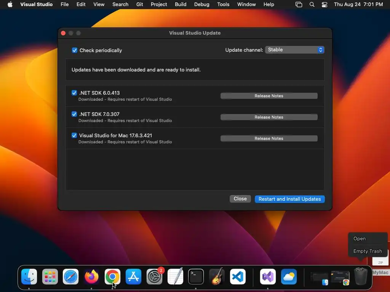Open the Update channel Stable dropdown
Image resolution: width=390 pixels, height=292 pixels.
click(x=295, y=50)
